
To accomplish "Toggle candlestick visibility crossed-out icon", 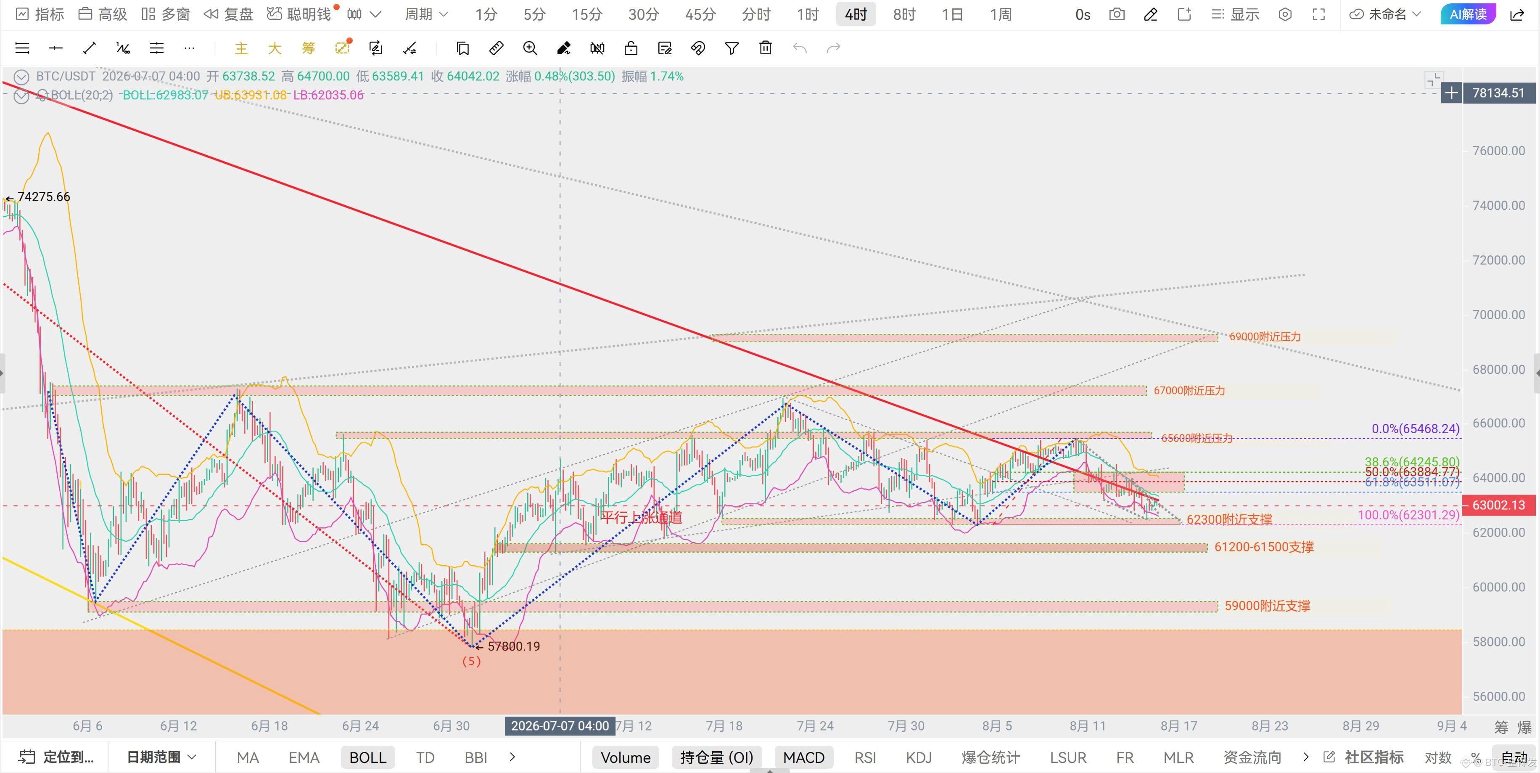I will (597, 48).
